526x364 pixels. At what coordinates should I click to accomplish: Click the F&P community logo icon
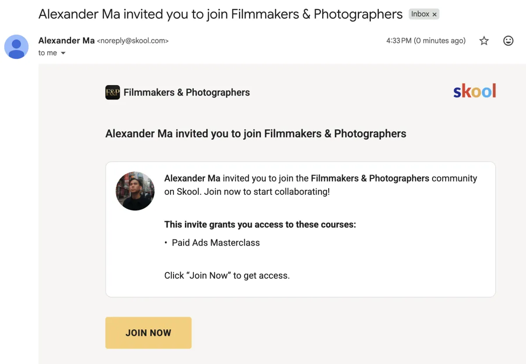point(113,93)
